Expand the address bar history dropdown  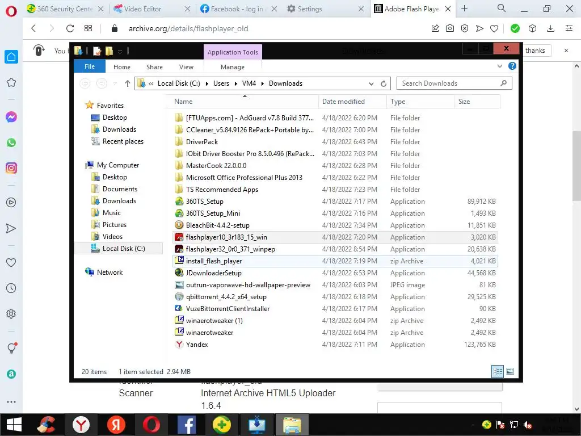(x=371, y=84)
